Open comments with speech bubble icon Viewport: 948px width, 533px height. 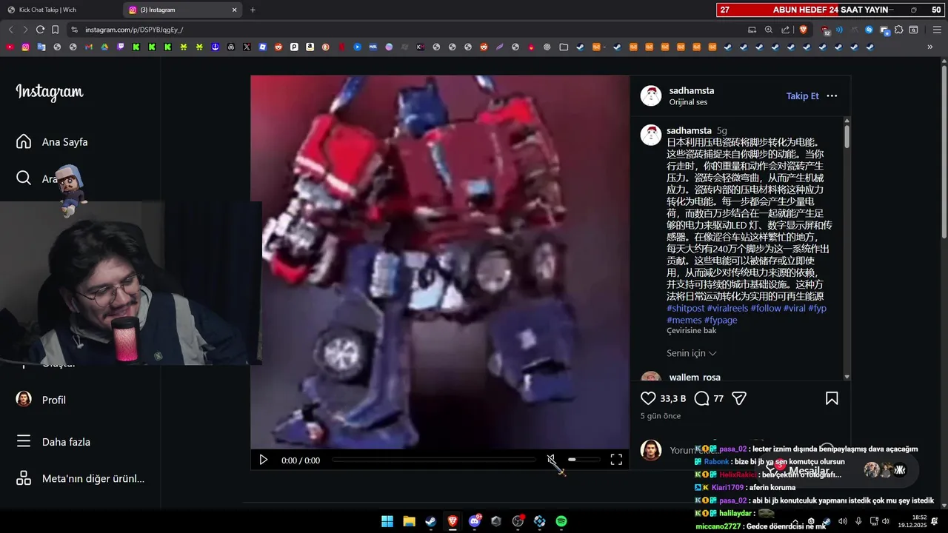[x=702, y=398]
